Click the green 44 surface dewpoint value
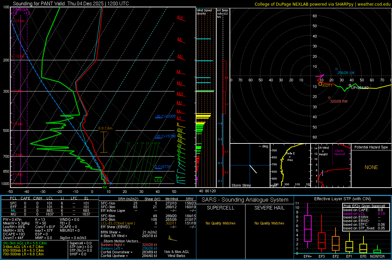 tap(105, 187)
